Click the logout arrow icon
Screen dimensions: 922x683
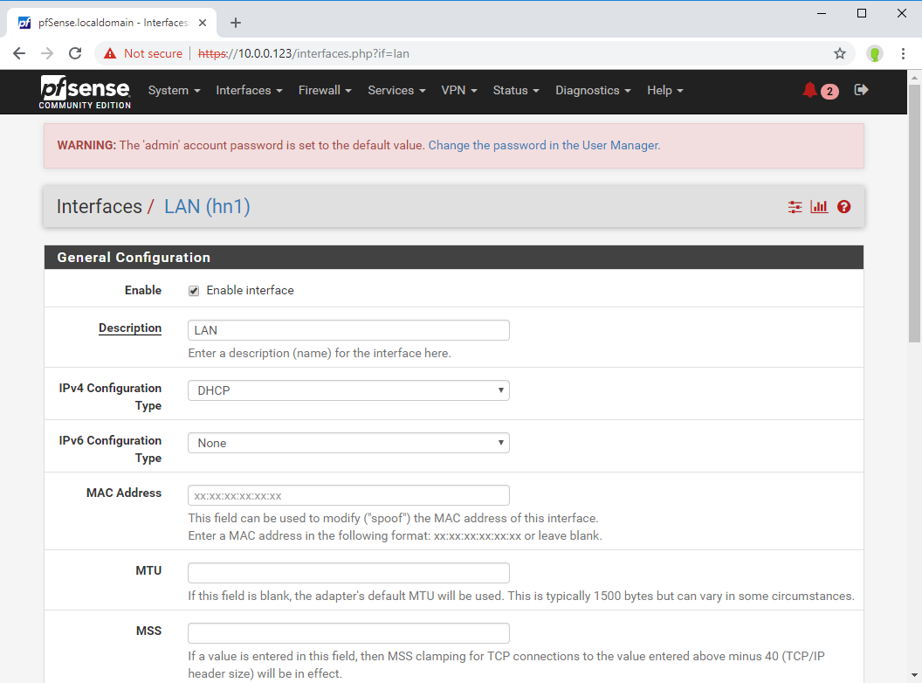[x=862, y=89]
